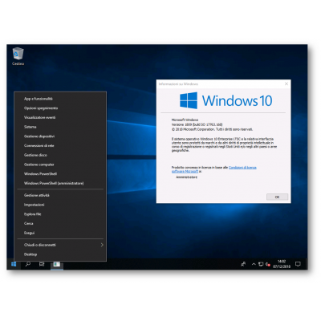Show hidden tray icons chevron

point(254,264)
